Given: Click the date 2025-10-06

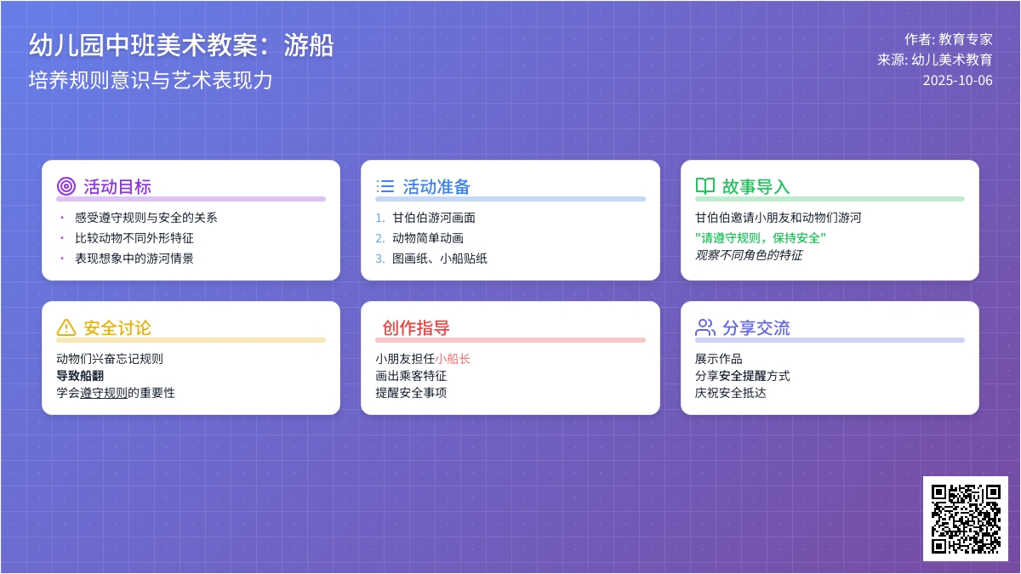Looking at the screenshot, I should point(957,81).
